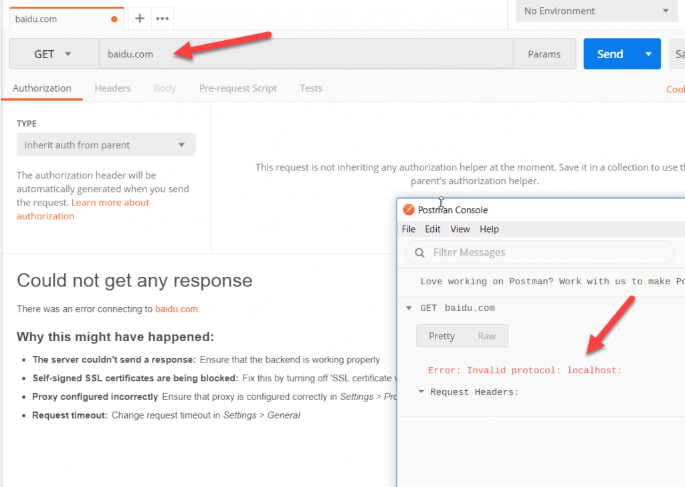The height and width of the screenshot is (487, 685).
Task: Open a new request tab with the plus icon
Action: pos(140,18)
